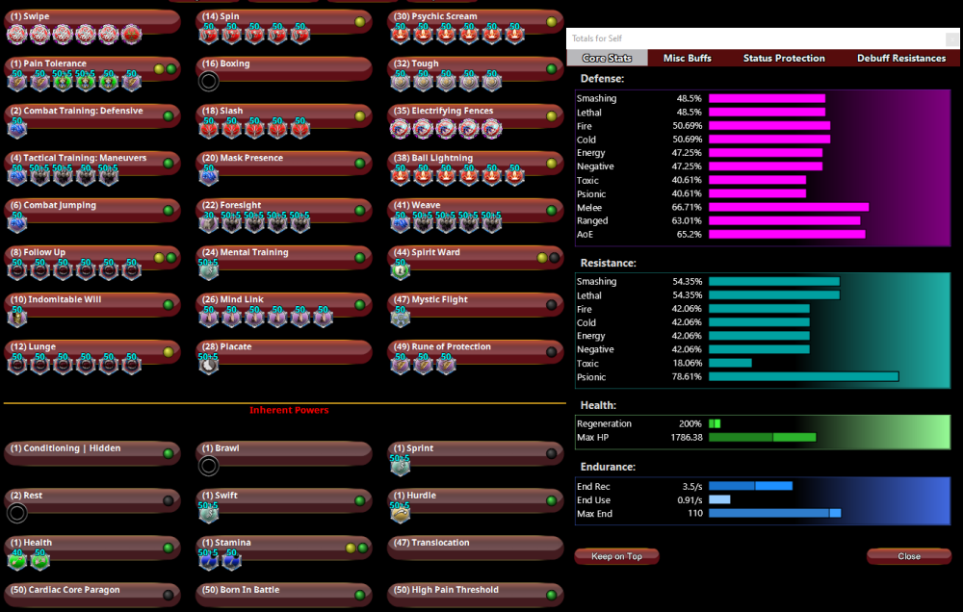Click the empty slot beneath Rest
The height and width of the screenshot is (612, 963).
(x=16, y=514)
